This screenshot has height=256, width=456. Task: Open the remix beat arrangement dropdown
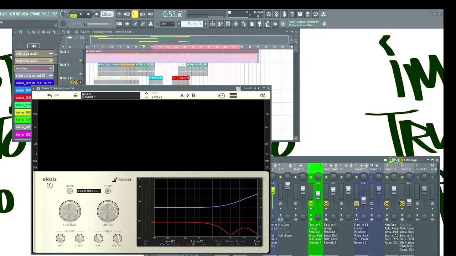(x=124, y=32)
